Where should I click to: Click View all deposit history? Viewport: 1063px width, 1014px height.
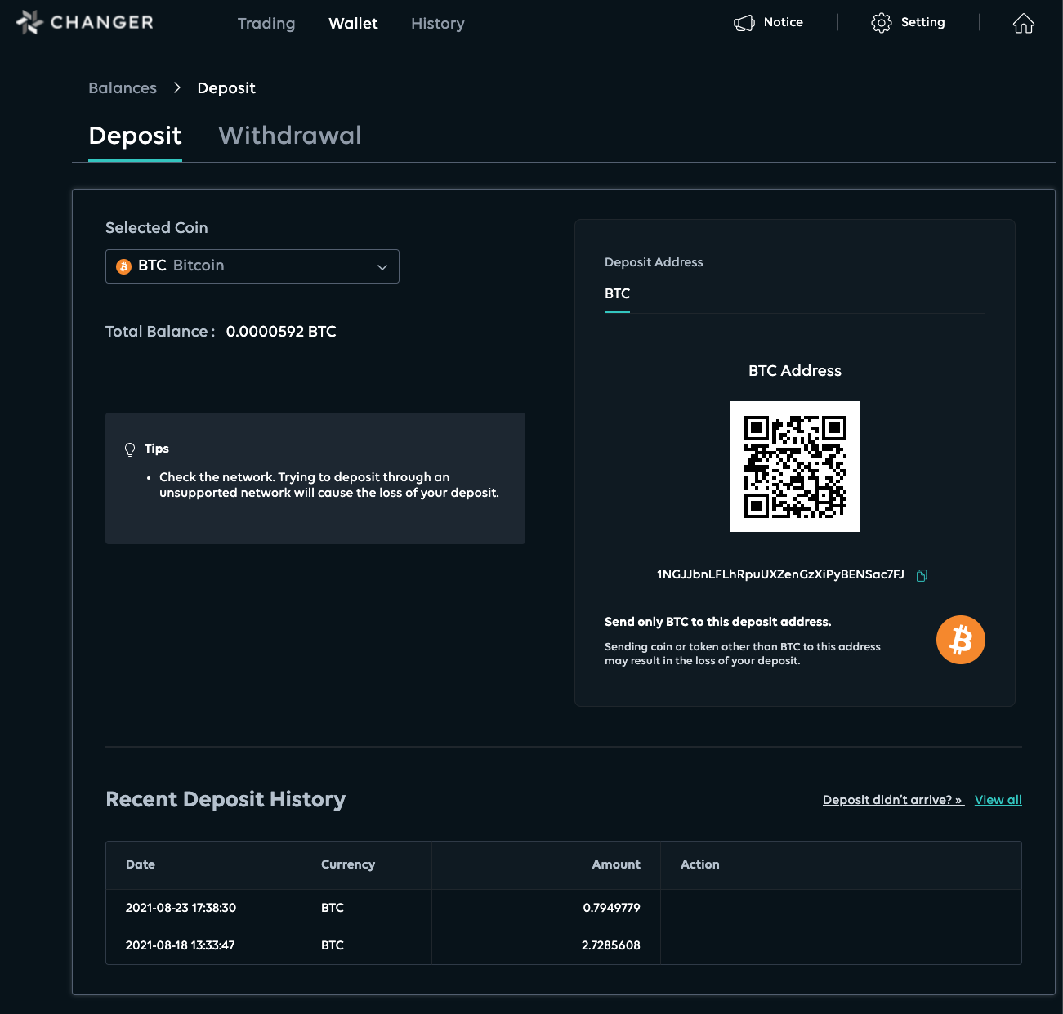[x=998, y=800]
